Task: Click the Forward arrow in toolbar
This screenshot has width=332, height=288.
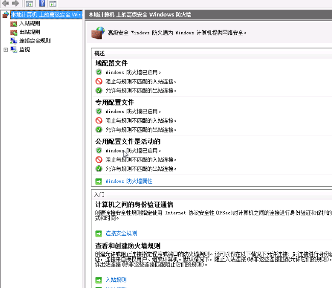Action: (15, 3)
